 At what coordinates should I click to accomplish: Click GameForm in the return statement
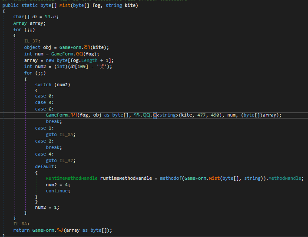coord(43,230)
